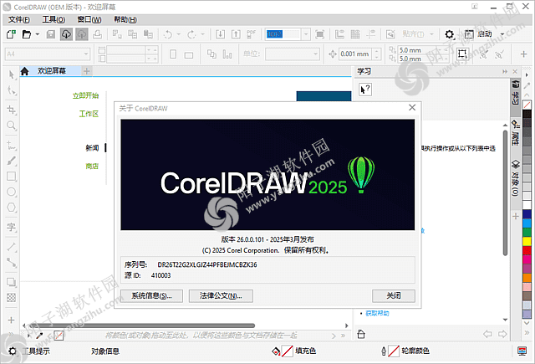535x364 pixels.
Task: Click the Save disk icon
Action: point(51,34)
